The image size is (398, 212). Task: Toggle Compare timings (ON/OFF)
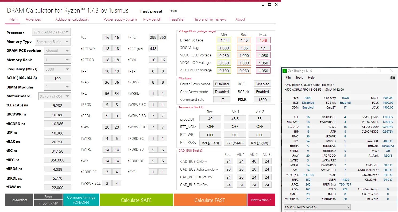click(x=81, y=200)
